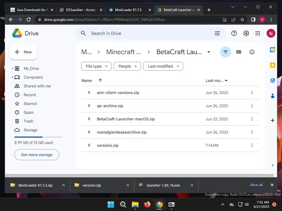Open launcher-1.09_16.exe download options arrow
This screenshot has height=211, width=282.
tap(192, 185)
